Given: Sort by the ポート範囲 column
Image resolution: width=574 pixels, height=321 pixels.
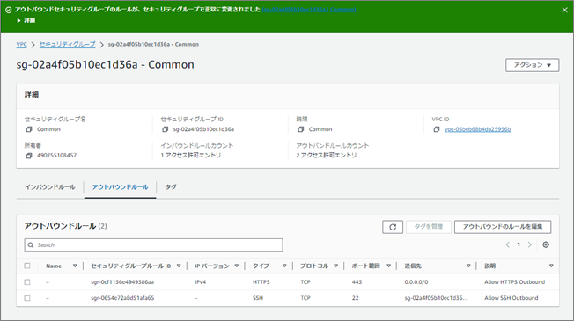Looking at the screenshot, I should (x=388, y=266).
